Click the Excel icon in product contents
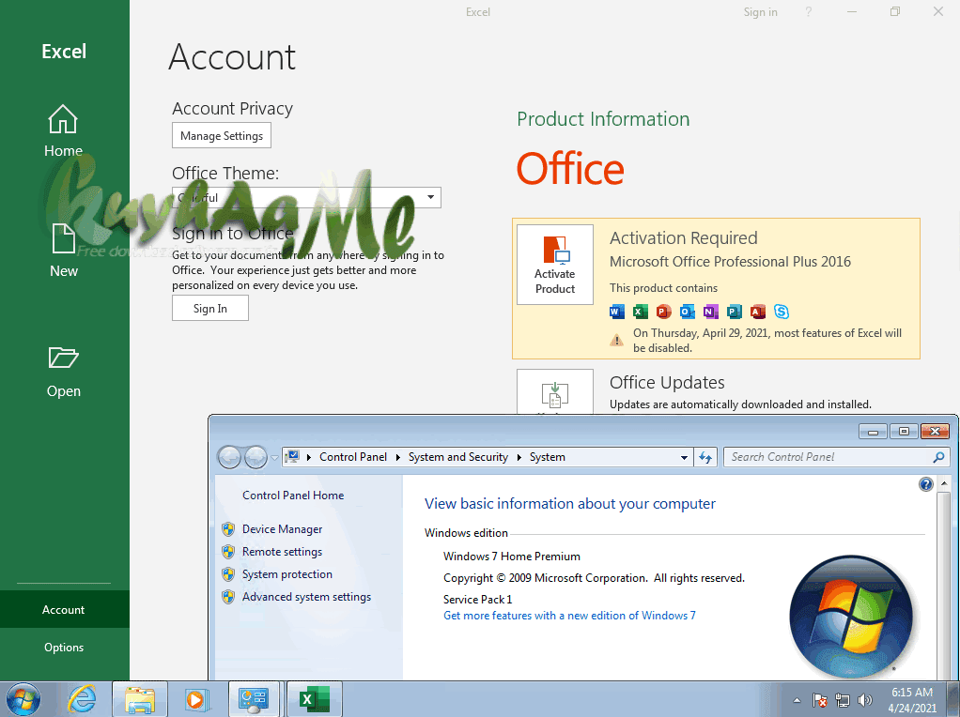 (x=641, y=312)
